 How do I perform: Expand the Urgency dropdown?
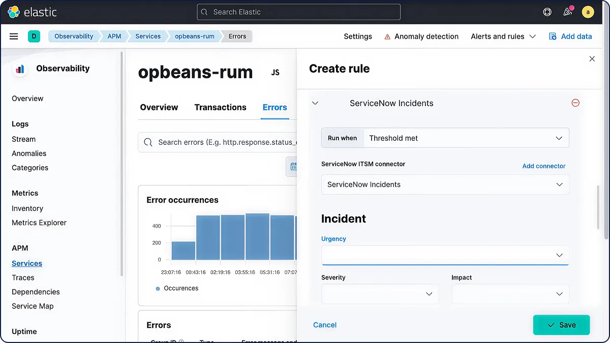445,255
